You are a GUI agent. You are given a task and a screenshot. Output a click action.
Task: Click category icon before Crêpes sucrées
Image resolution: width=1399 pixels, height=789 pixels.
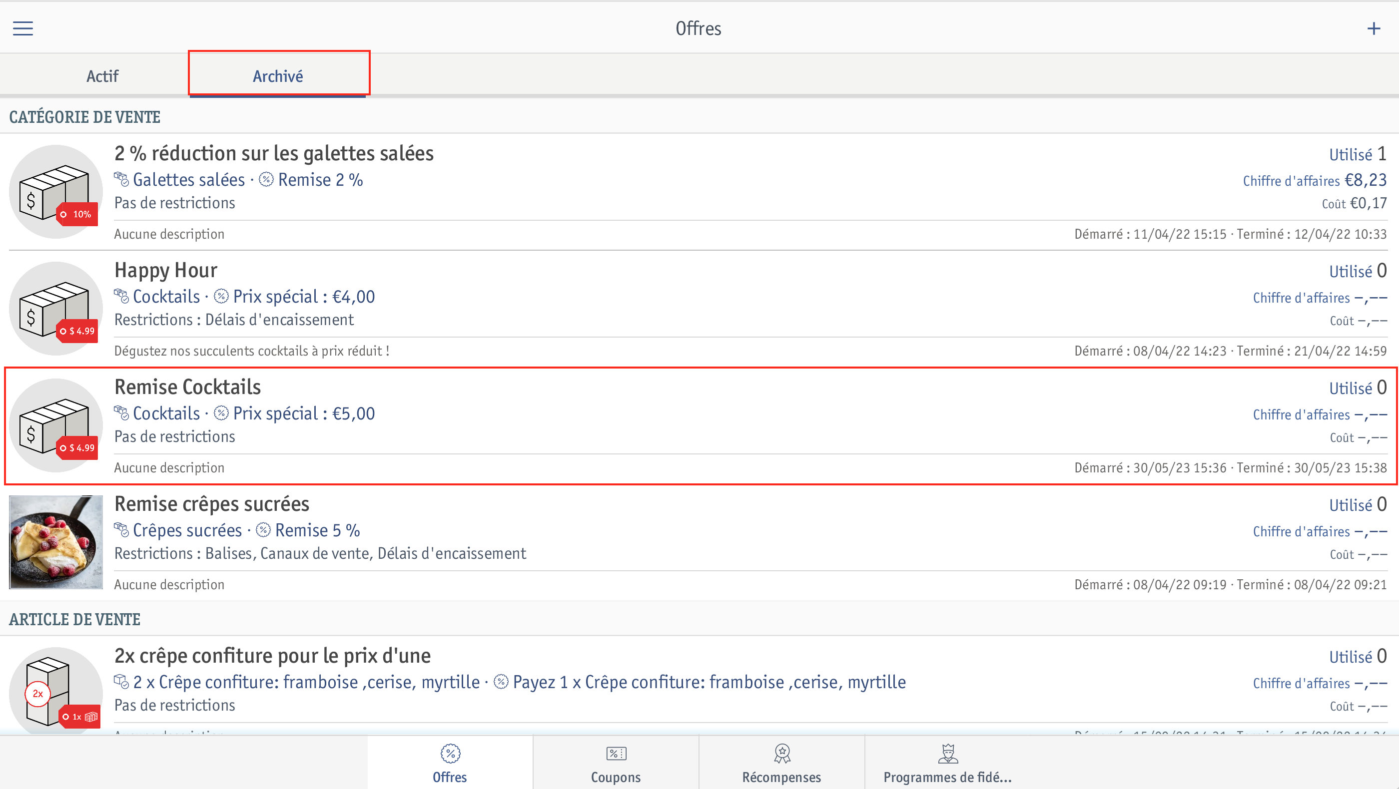coord(121,530)
